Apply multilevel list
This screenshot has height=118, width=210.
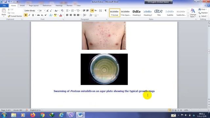(78, 10)
